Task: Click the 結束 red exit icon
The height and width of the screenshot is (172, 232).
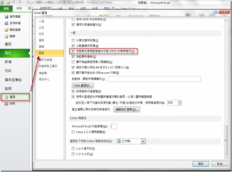Action: click(6, 104)
